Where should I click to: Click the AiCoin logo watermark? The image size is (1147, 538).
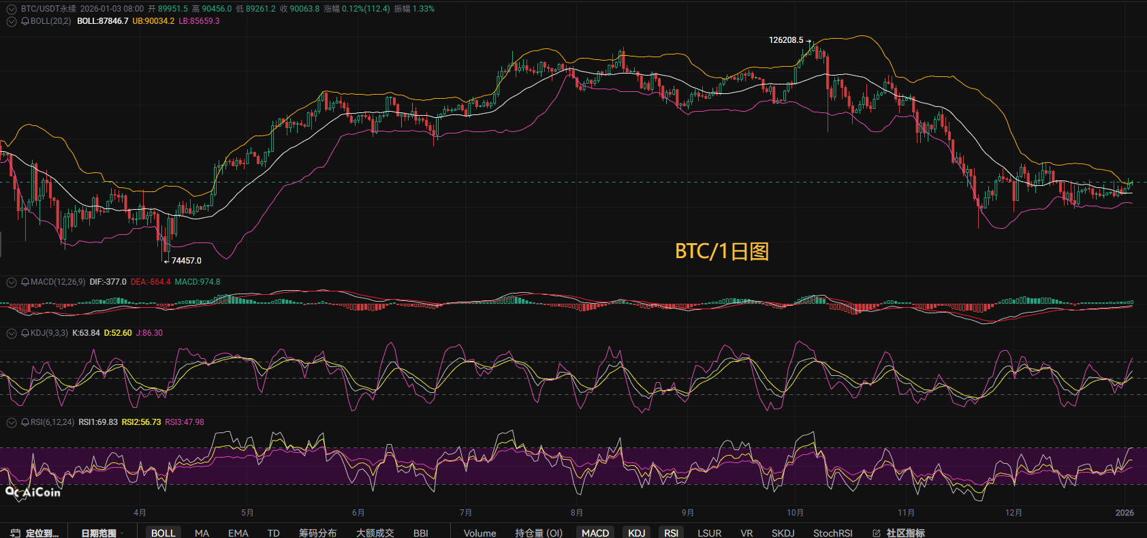33,492
